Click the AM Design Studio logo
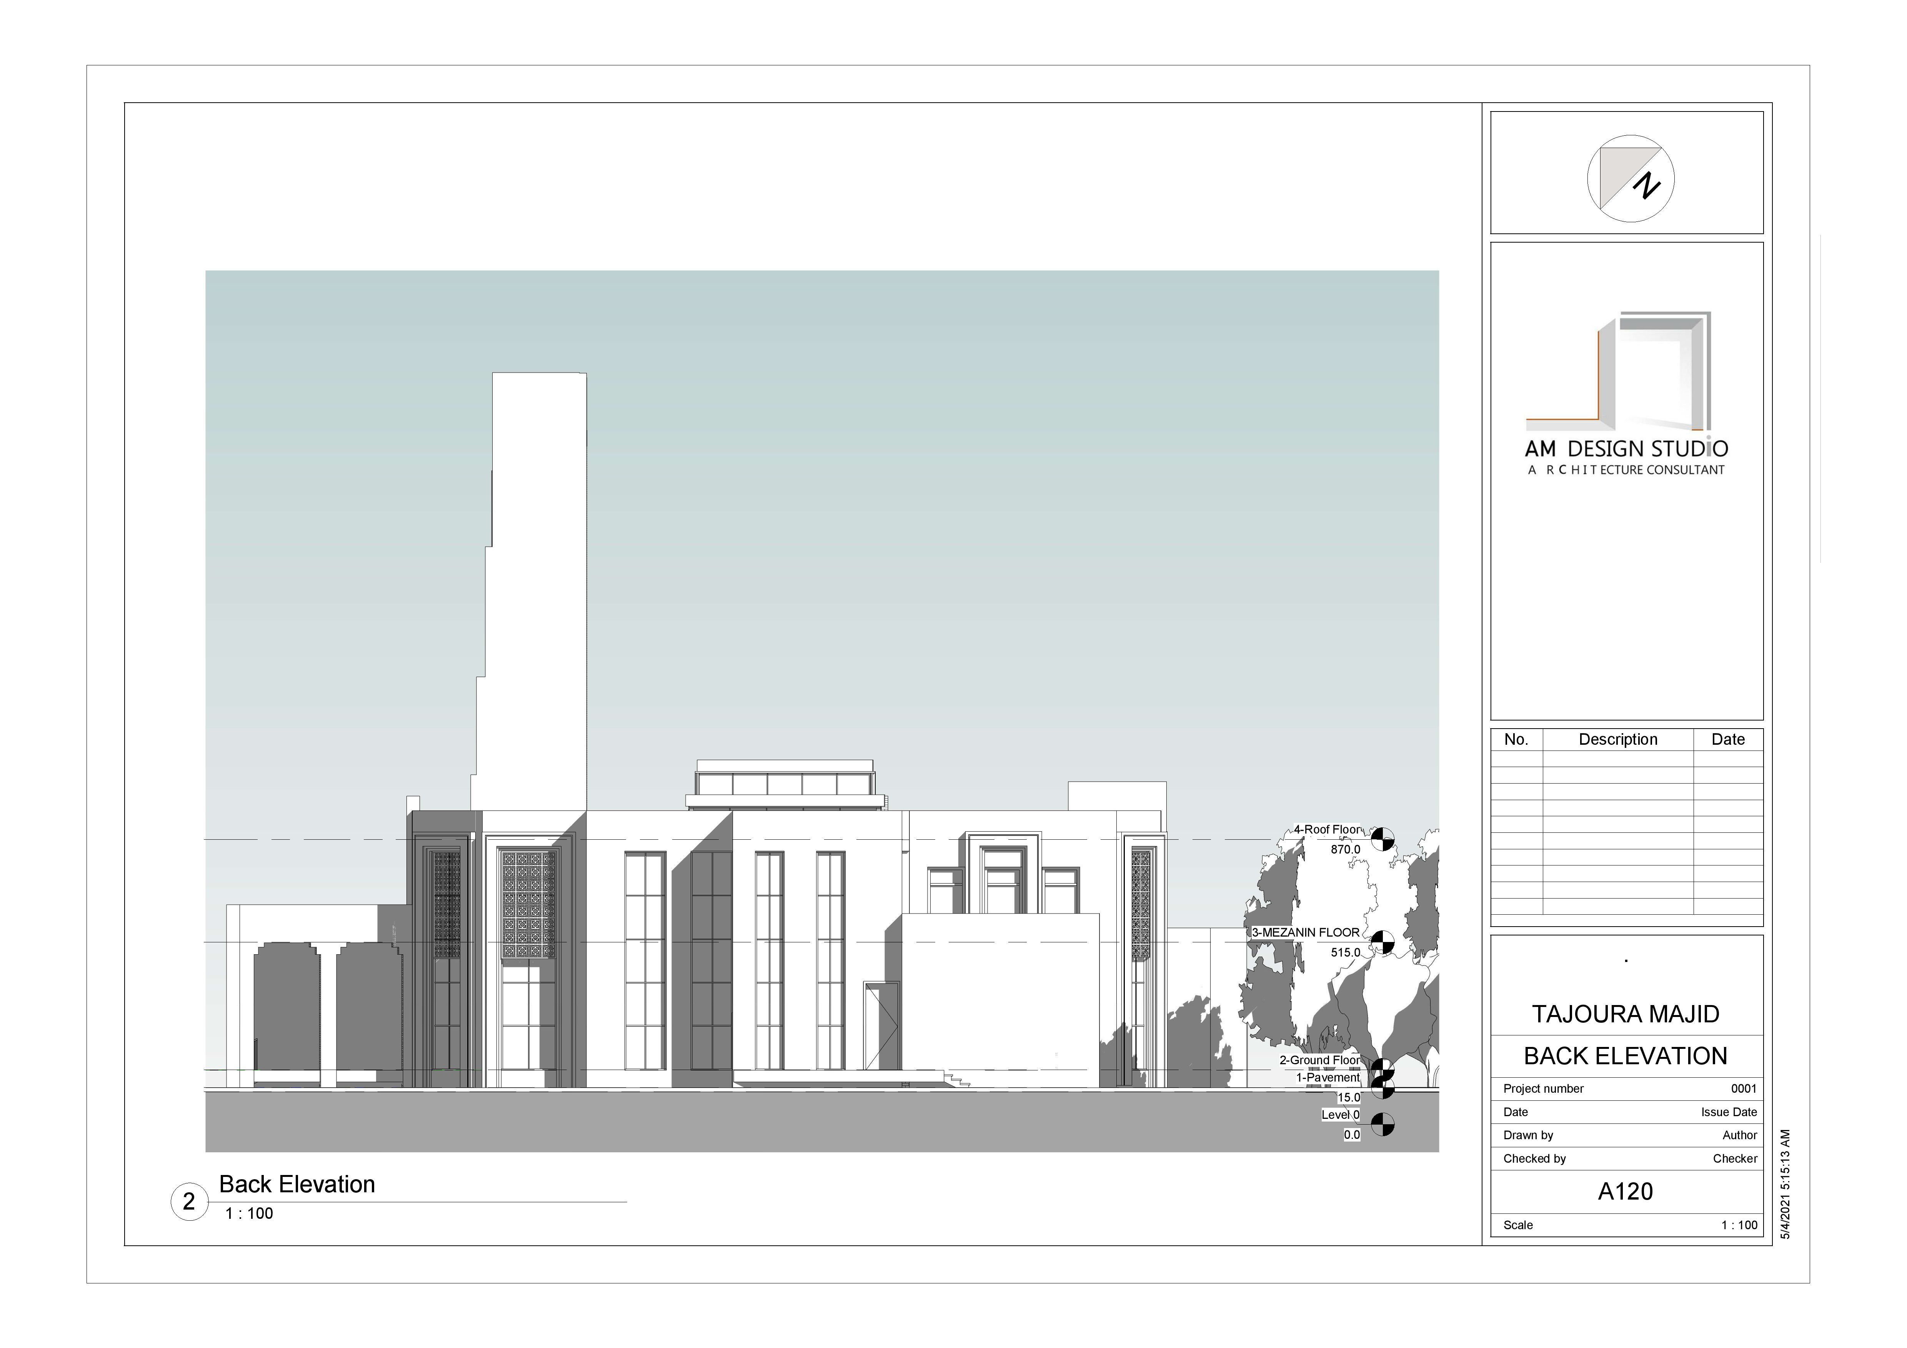Screen dimensions: 1907x1348 pyautogui.click(x=1626, y=390)
